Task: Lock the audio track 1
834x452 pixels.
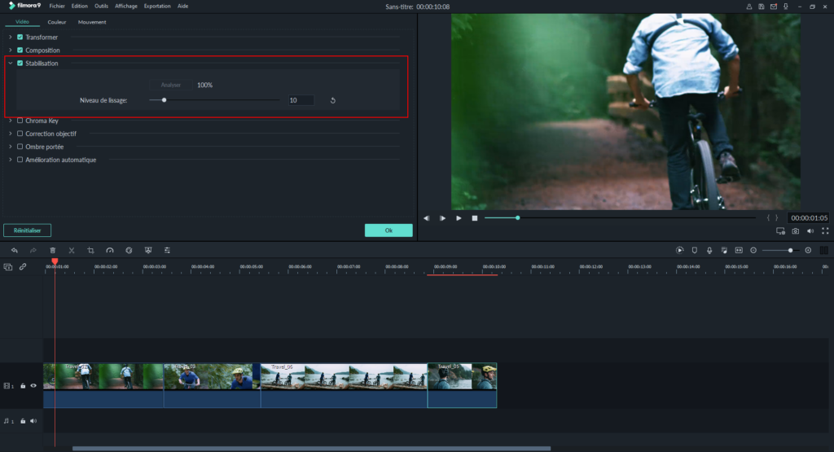Action: tap(23, 421)
